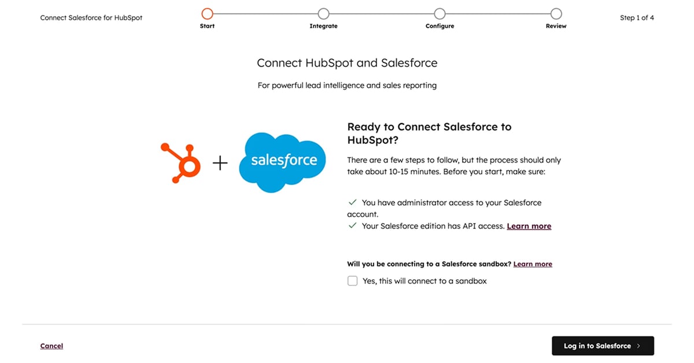Image resolution: width=694 pixels, height=363 pixels.
Task: Click the 'Yes, this will connect to a sandbox' label
Action: (424, 281)
